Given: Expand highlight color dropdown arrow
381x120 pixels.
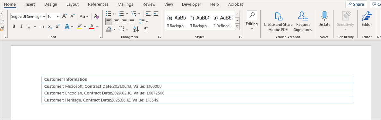Looking at the screenshot, I should click(85, 26).
